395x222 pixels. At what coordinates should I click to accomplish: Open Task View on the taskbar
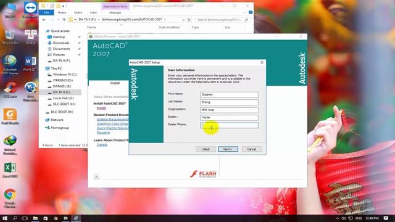25,218
